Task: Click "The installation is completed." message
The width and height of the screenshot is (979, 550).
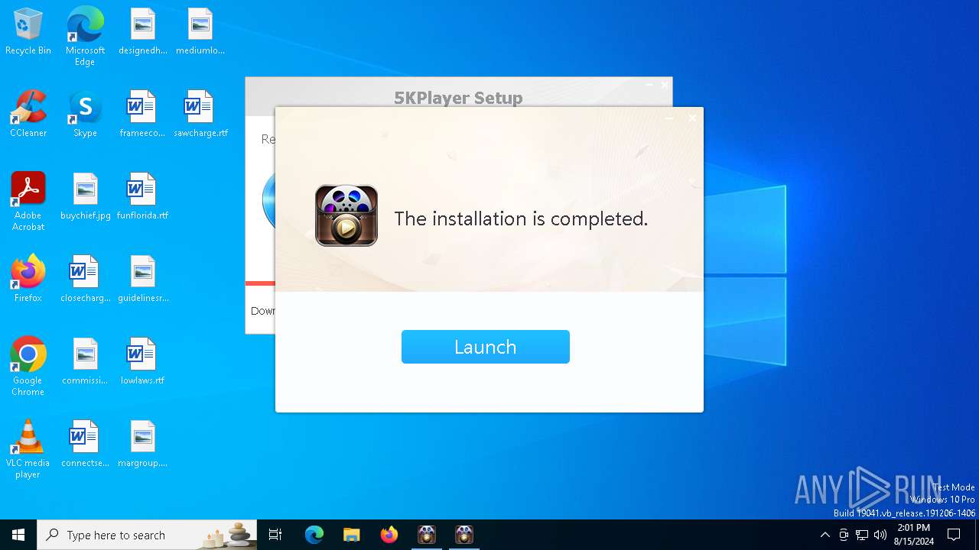Action: tap(521, 218)
